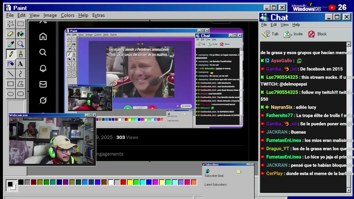
Task: Click username Dragun_YT in chat
Action: pos(278,149)
